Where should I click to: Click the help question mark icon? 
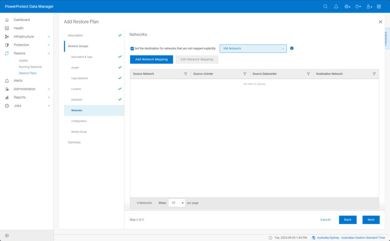[x=357, y=6]
